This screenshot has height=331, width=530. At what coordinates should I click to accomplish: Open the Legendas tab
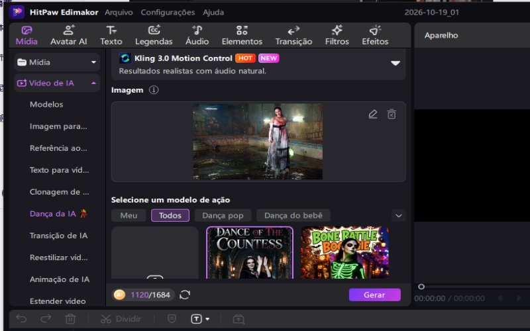[154, 36]
